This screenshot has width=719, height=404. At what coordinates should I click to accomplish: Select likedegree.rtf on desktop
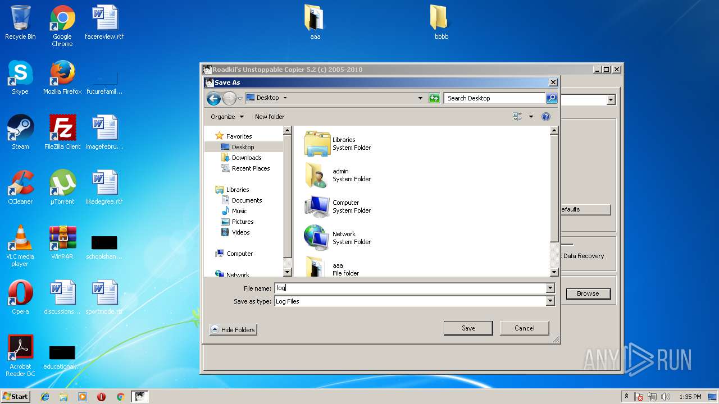coord(104,187)
